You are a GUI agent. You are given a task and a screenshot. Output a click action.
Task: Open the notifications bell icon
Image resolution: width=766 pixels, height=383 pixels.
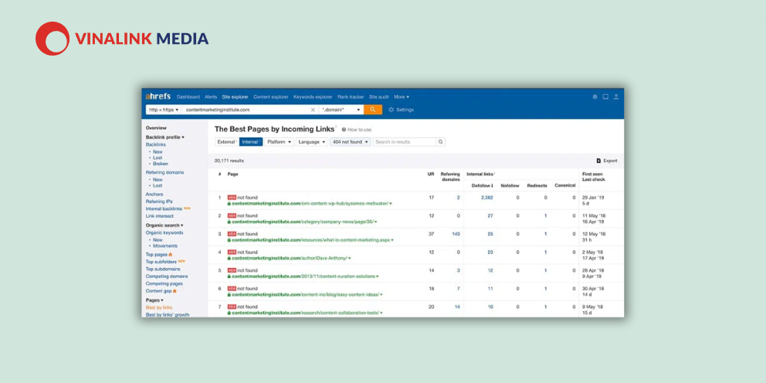[595, 97]
